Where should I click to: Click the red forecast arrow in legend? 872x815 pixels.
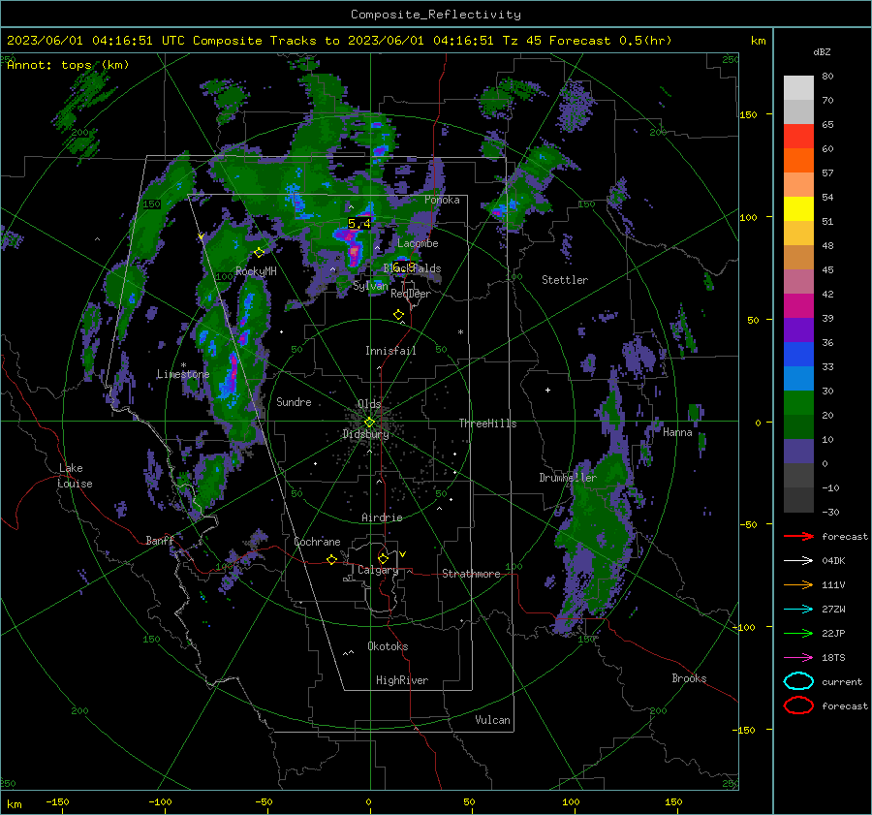pyautogui.click(x=798, y=536)
